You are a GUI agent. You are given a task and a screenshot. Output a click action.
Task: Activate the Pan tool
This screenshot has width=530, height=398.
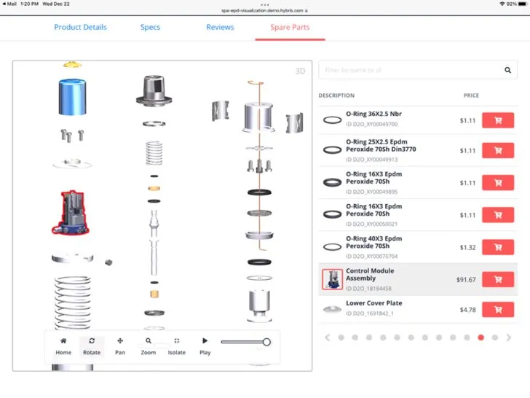click(120, 346)
